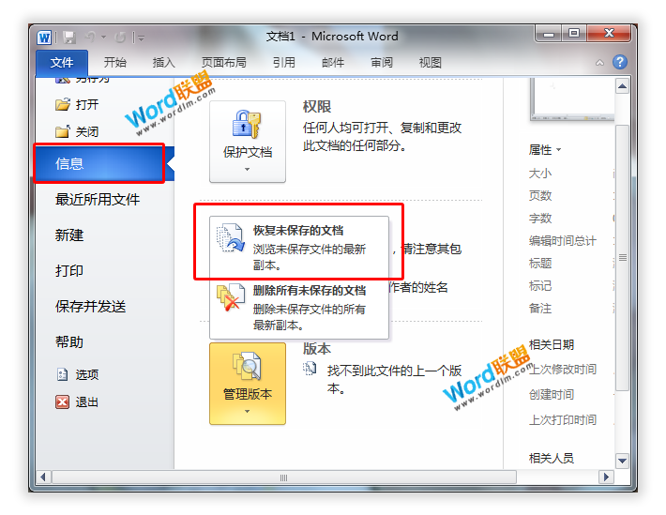Screen dimensions: 666x515
Task: Switch to the 邮件 ribbon tab
Action: [333, 63]
